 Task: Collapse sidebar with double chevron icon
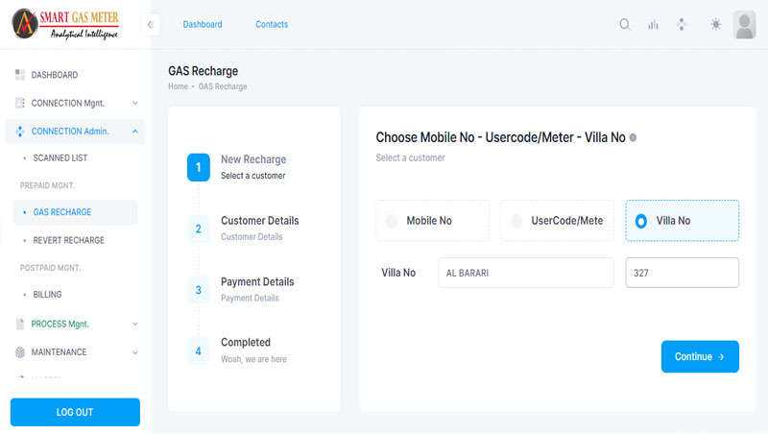click(x=152, y=25)
